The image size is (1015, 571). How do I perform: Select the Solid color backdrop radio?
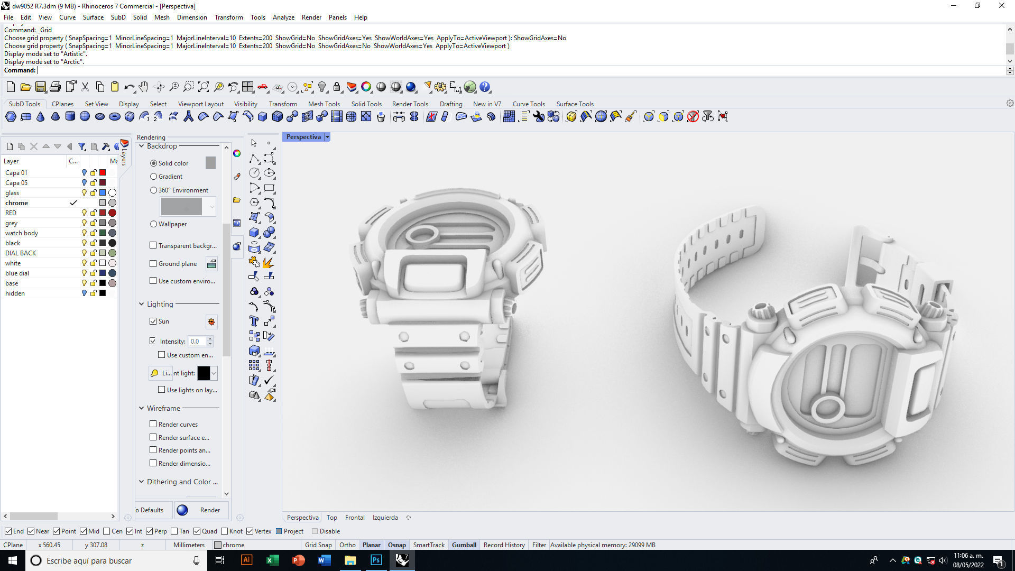pos(153,163)
